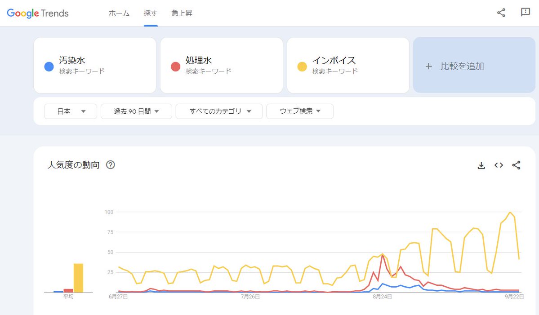Open the 過去 90 日間 time range dropdown
Image resolution: width=539 pixels, height=315 pixels.
[136, 111]
